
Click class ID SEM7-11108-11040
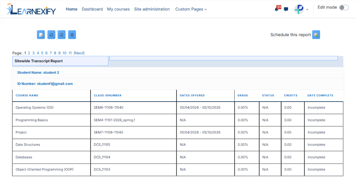coord(108,132)
